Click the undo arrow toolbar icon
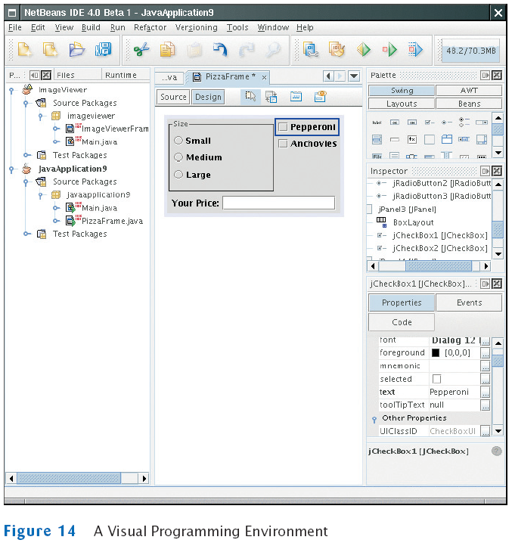 pyautogui.click(x=220, y=51)
